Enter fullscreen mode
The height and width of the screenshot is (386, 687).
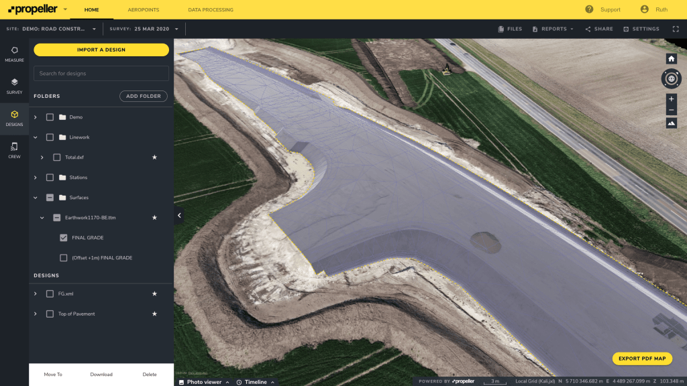pyautogui.click(x=676, y=29)
